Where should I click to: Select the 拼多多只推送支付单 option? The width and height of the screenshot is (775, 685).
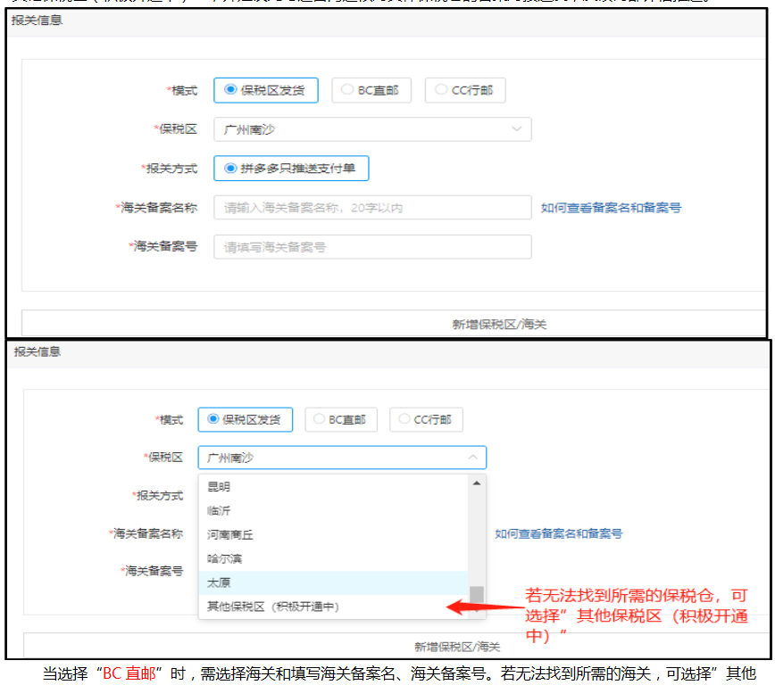[291, 169]
